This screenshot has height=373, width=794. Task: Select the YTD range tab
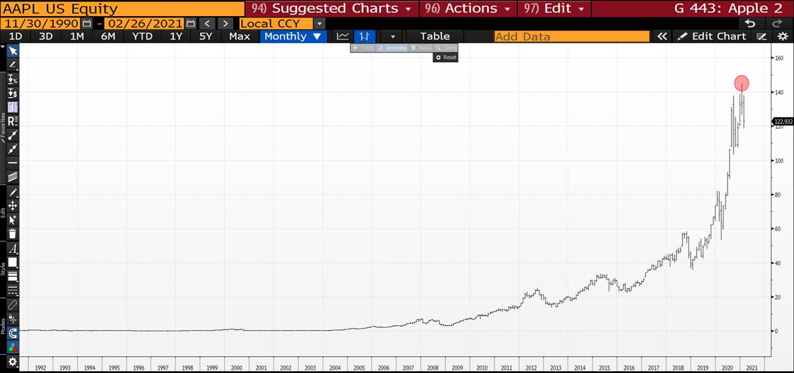tap(142, 36)
